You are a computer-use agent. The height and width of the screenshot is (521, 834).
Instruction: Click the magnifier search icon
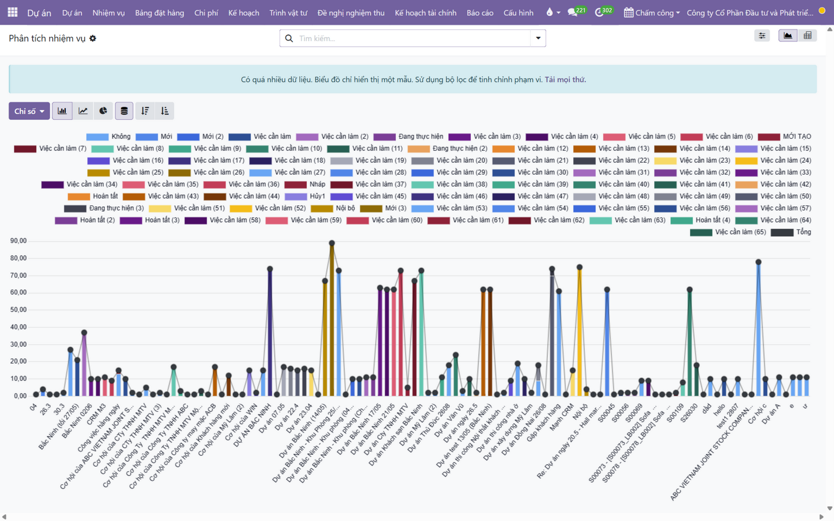[x=289, y=39]
